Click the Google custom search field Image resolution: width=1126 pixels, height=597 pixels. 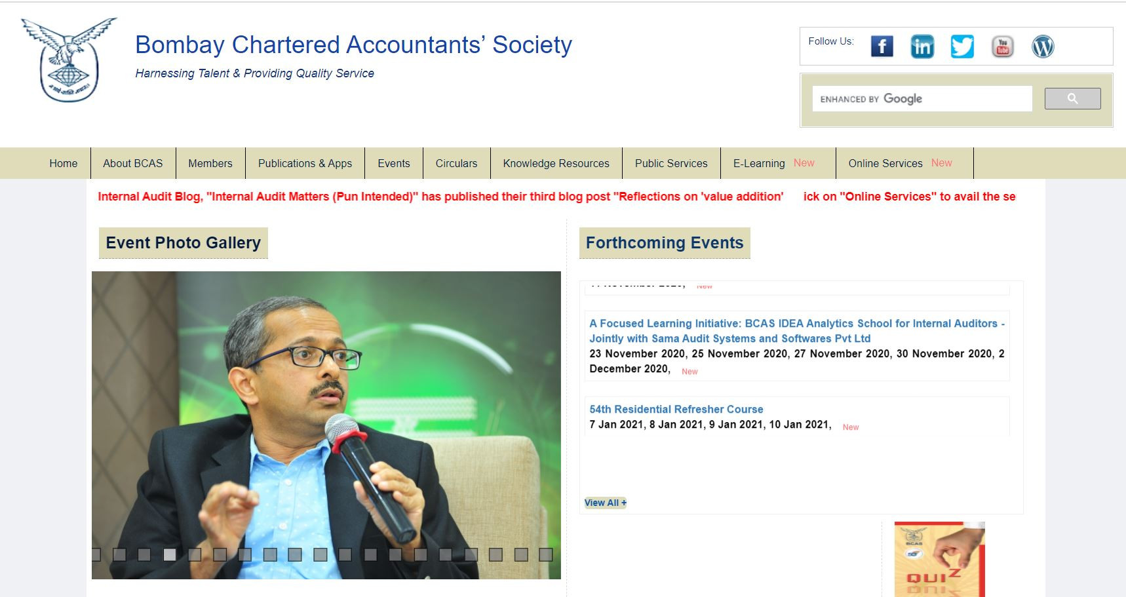[922, 98]
